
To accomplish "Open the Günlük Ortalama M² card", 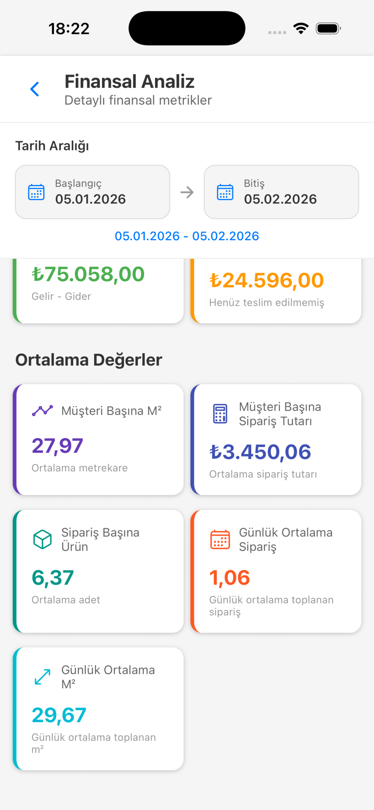I will click(x=98, y=709).
